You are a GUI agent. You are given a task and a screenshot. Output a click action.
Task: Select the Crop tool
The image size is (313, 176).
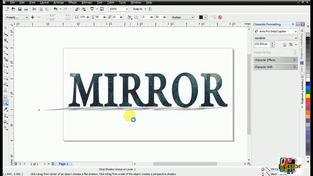(5, 40)
